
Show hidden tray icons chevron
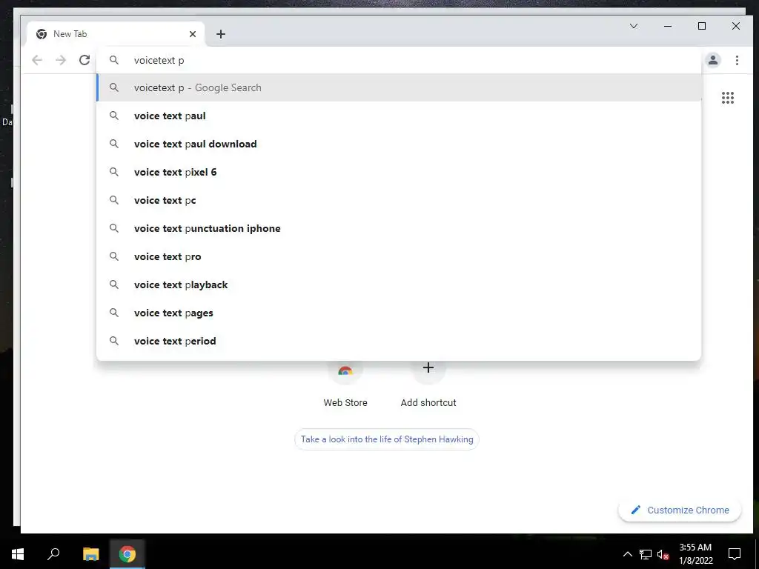click(x=627, y=554)
